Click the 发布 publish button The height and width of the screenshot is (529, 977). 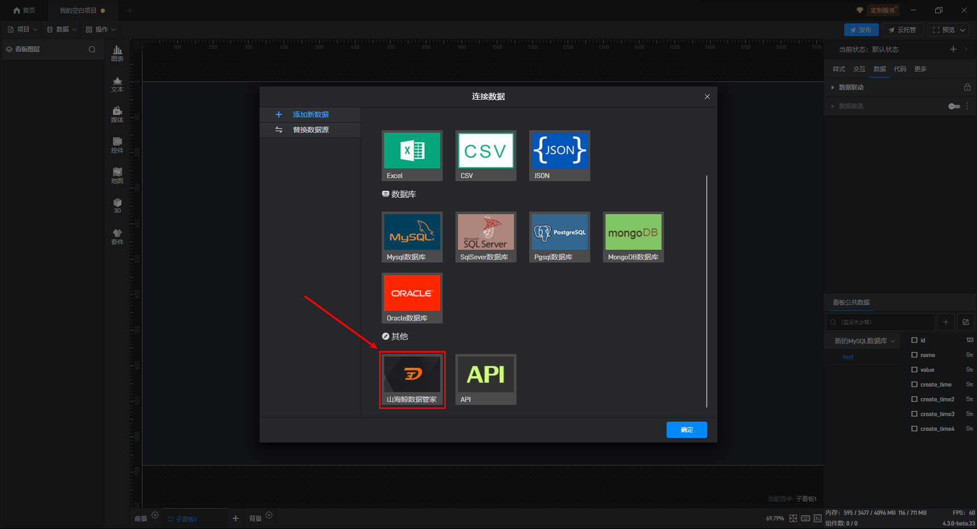(861, 30)
